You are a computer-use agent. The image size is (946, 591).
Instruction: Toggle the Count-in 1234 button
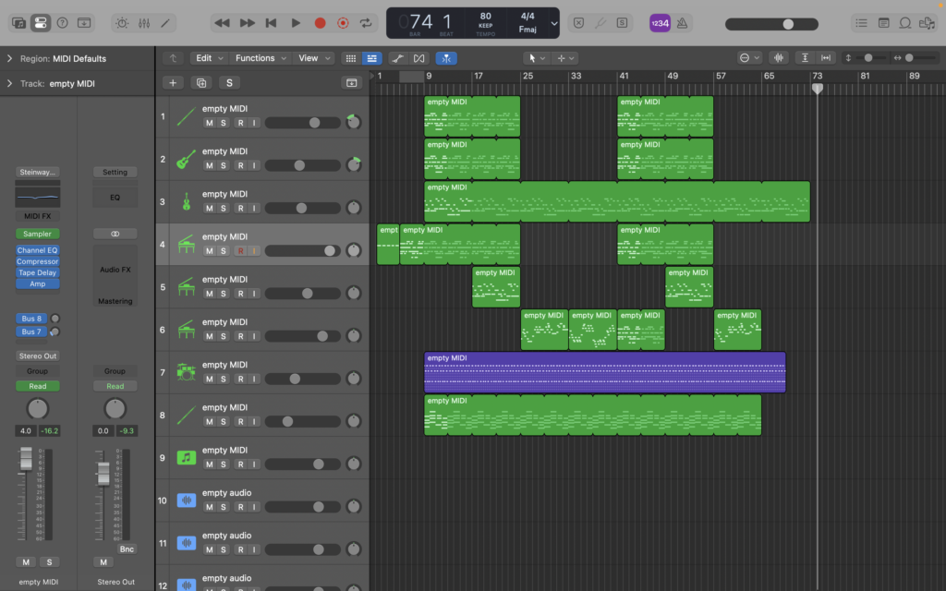pyautogui.click(x=660, y=23)
